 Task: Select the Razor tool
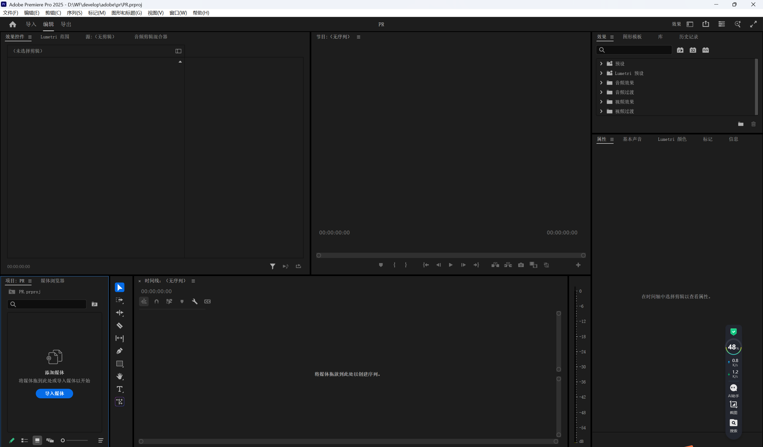(119, 326)
